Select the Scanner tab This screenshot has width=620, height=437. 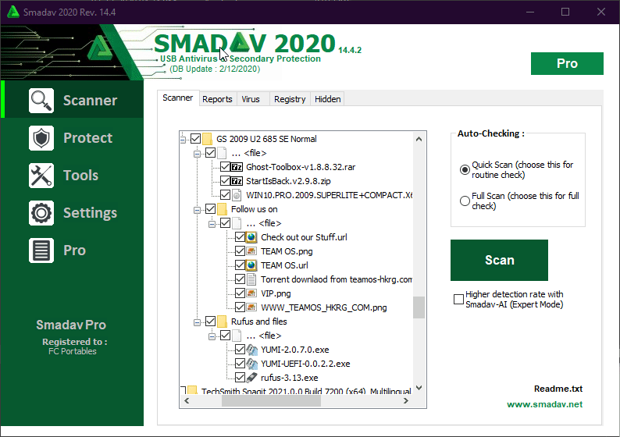tap(178, 98)
